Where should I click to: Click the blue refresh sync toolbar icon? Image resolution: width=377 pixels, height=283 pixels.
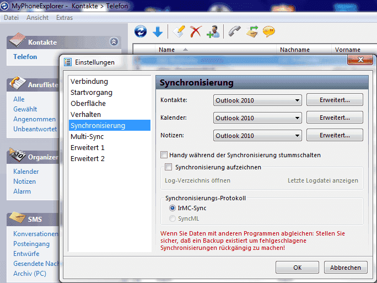tap(141, 31)
